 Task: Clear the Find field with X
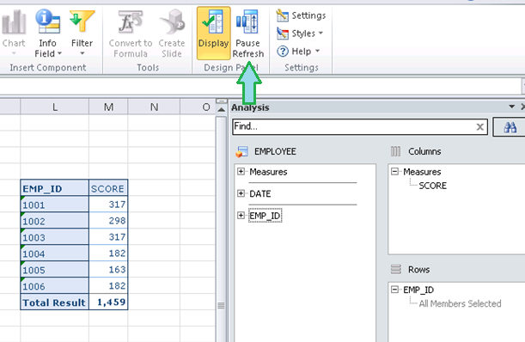(x=479, y=126)
